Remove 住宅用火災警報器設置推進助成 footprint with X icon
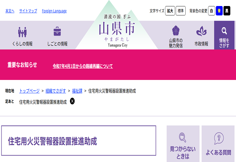The width and height of the screenshot is (236, 162). pyautogui.click(x=72, y=101)
